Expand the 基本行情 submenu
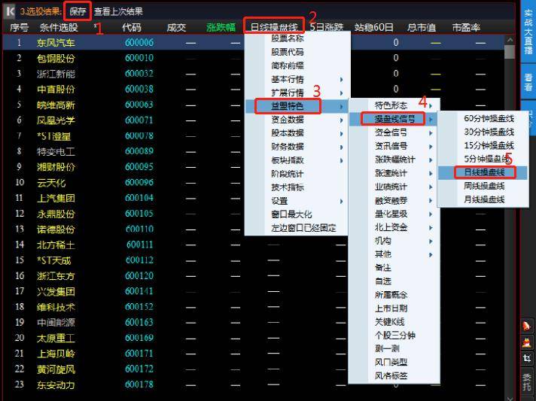The height and width of the screenshot is (401, 536). (297, 79)
